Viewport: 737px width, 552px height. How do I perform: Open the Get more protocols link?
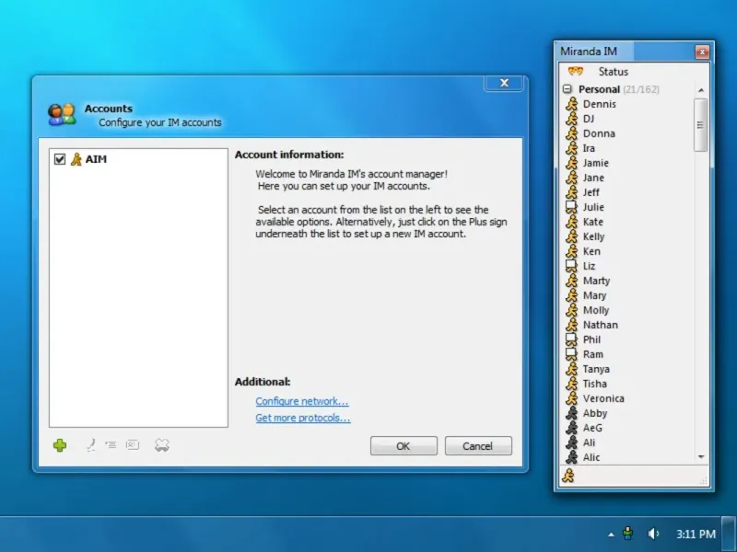pos(303,418)
